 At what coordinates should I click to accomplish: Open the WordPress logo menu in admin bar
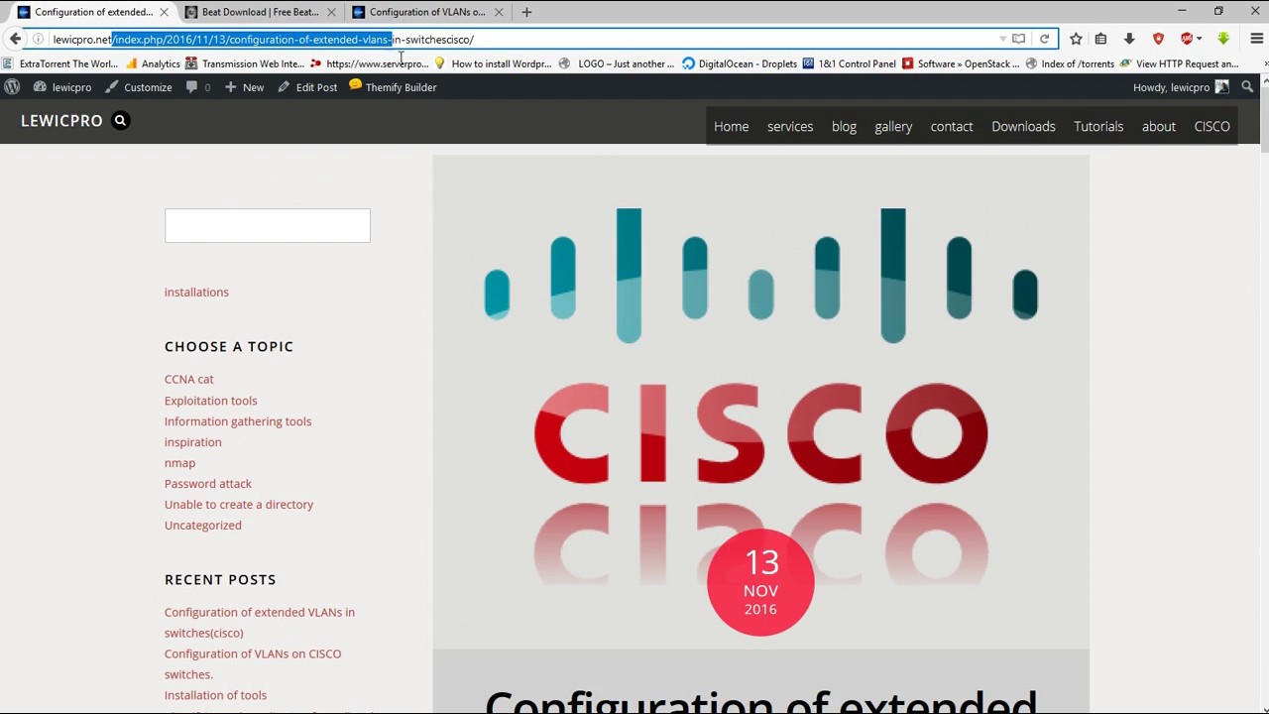(12, 87)
